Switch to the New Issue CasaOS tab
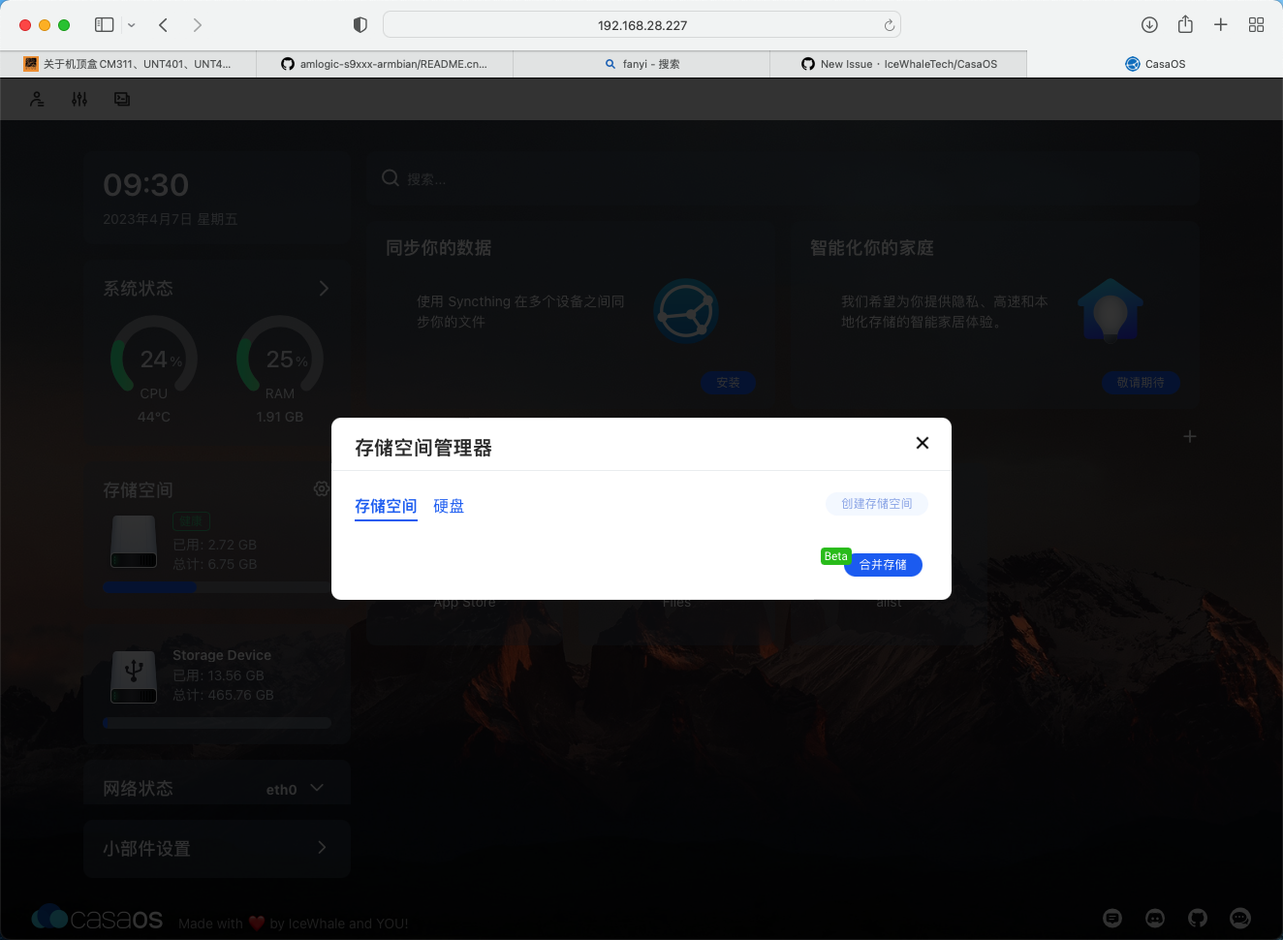 point(898,64)
